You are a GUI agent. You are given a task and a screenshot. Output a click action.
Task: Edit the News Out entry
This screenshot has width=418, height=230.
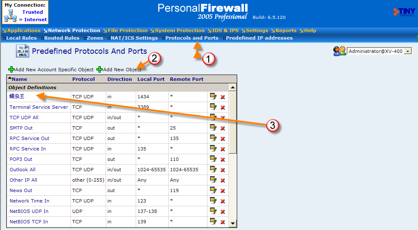tap(213, 190)
